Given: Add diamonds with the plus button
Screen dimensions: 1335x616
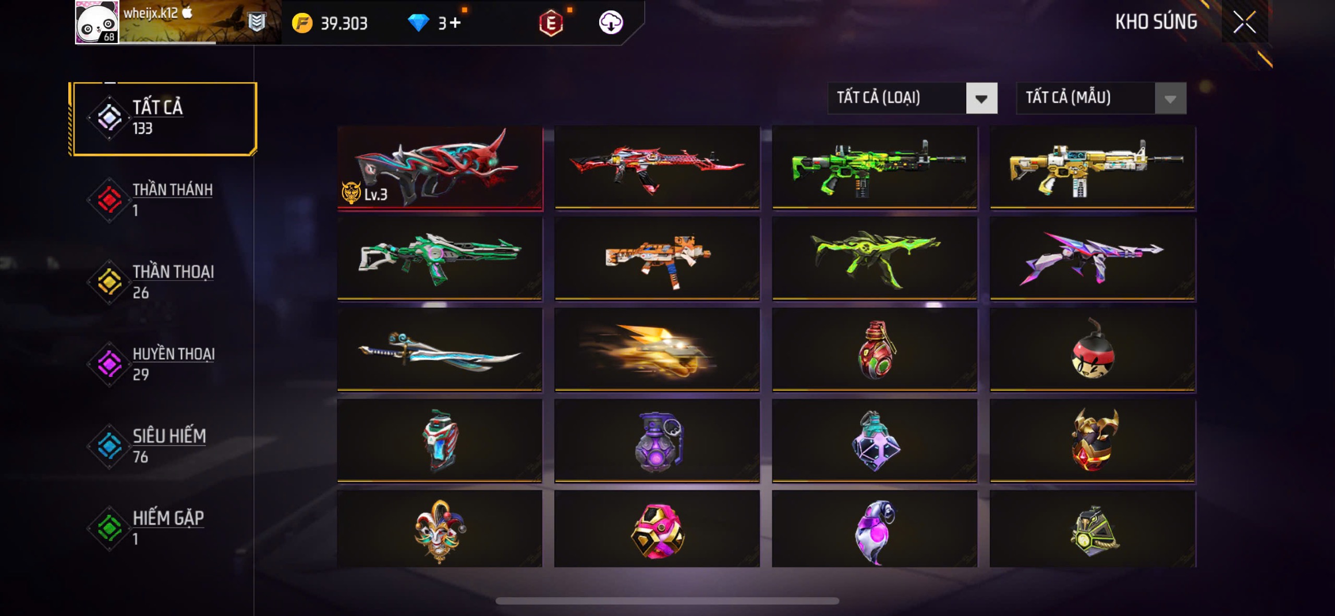Looking at the screenshot, I should 455,23.
